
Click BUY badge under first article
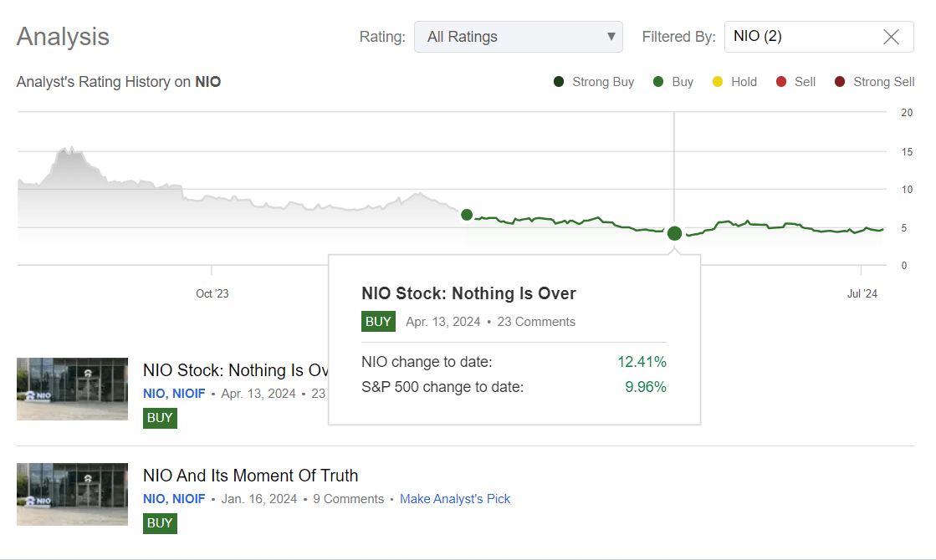[x=160, y=418]
